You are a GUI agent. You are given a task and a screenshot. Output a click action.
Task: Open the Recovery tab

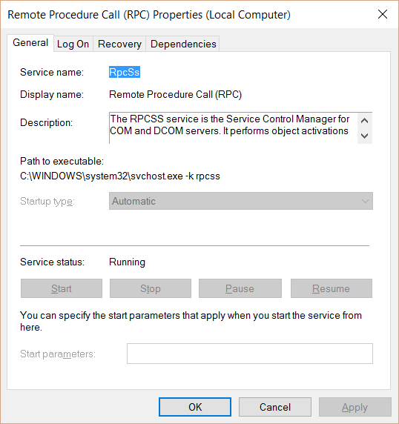pos(119,44)
